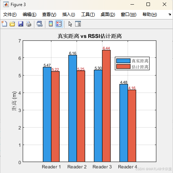
Task: Minimize the Figure 3 window
Action: 132,5
